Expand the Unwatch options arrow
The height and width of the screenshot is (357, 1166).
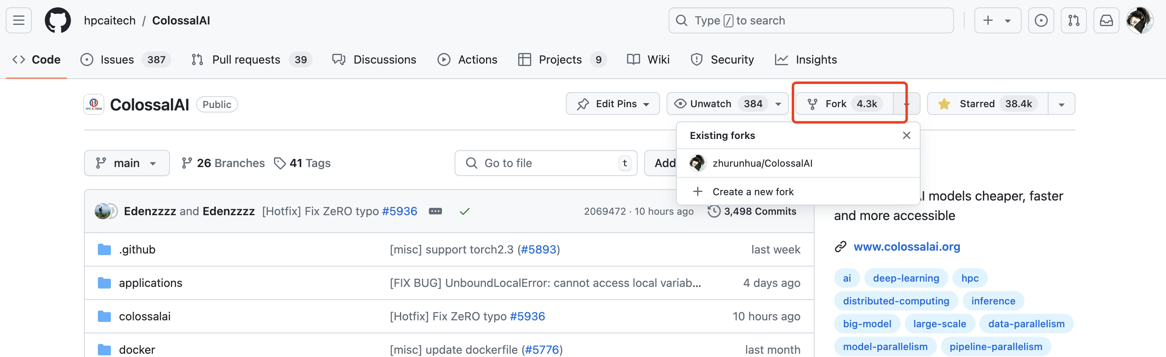(779, 104)
